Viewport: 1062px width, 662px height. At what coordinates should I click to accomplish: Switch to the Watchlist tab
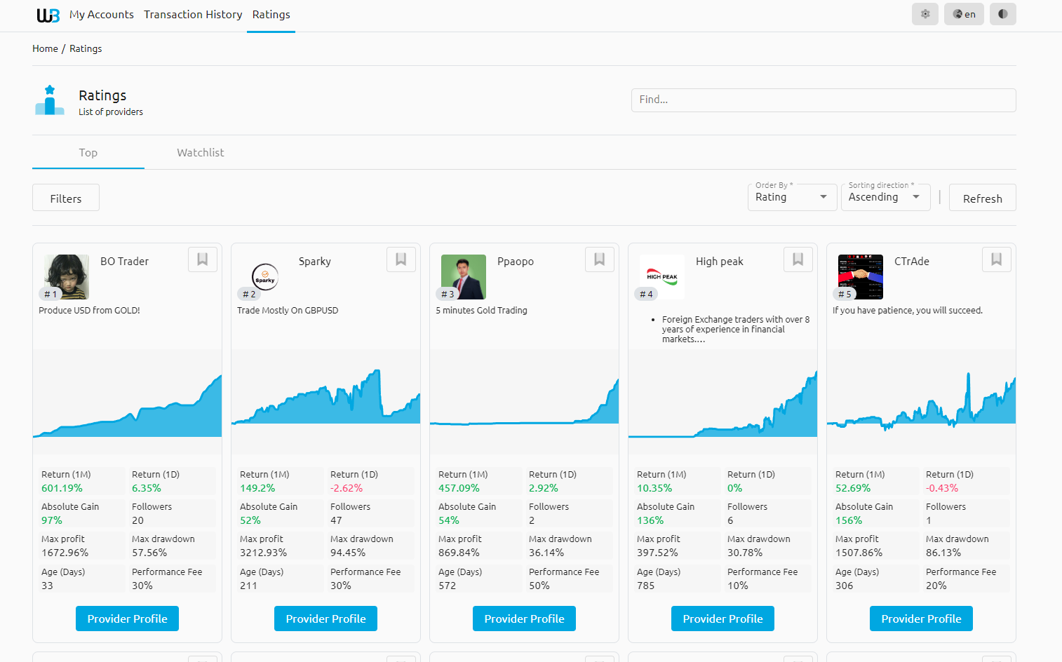pyautogui.click(x=201, y=153)
